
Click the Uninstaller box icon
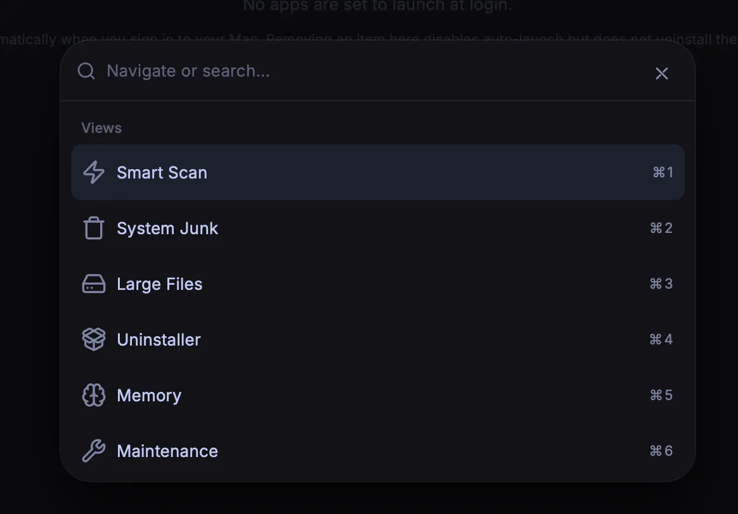tap(94, 339)
